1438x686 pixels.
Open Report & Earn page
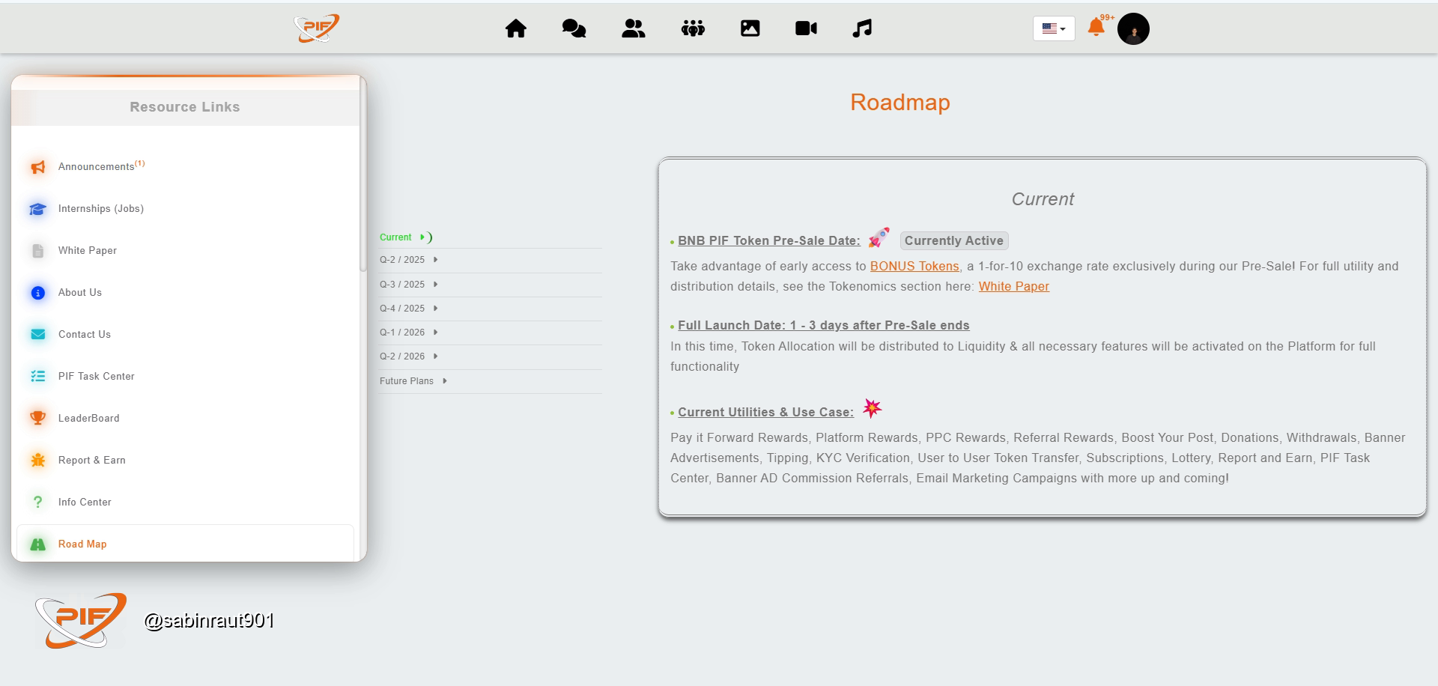[x=92, y=461]
